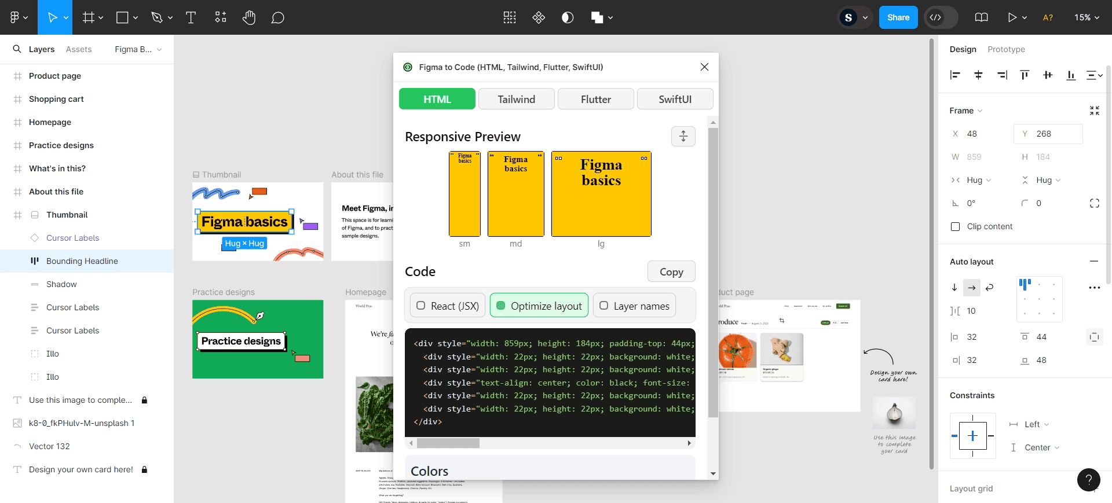Click the Present play button
The width and height of the screenshot is (1112, 503).
coord(1012,17)
